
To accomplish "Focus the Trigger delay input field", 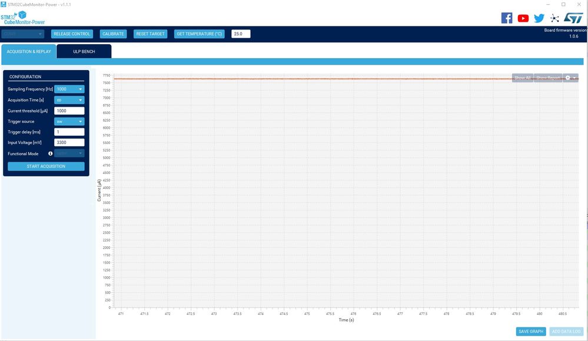I will point(69,132).
